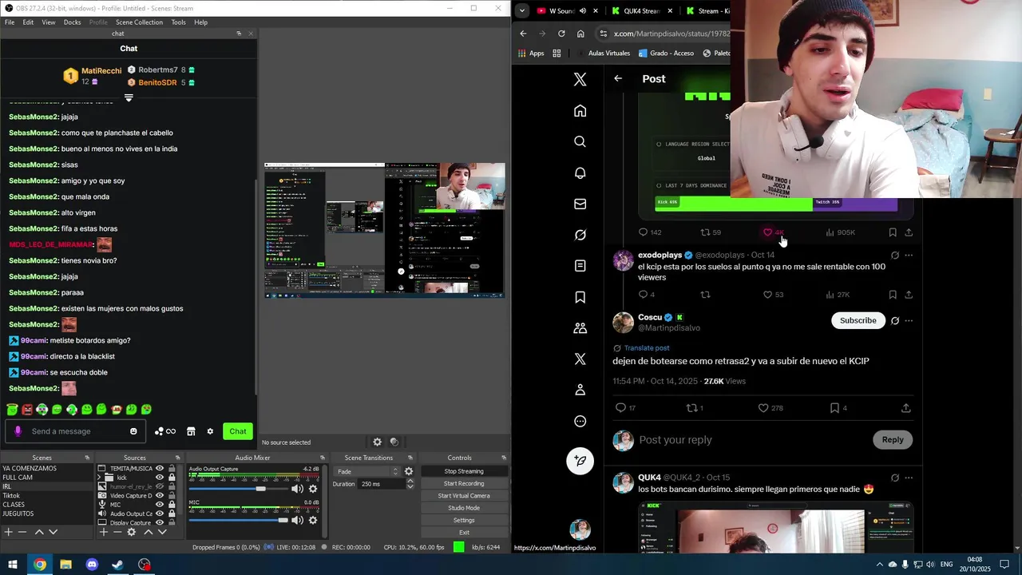The height and width of the screenshot is (575, 1022).
Task: Open the Tools menu in OBS
Action: [x=178, y=22]
